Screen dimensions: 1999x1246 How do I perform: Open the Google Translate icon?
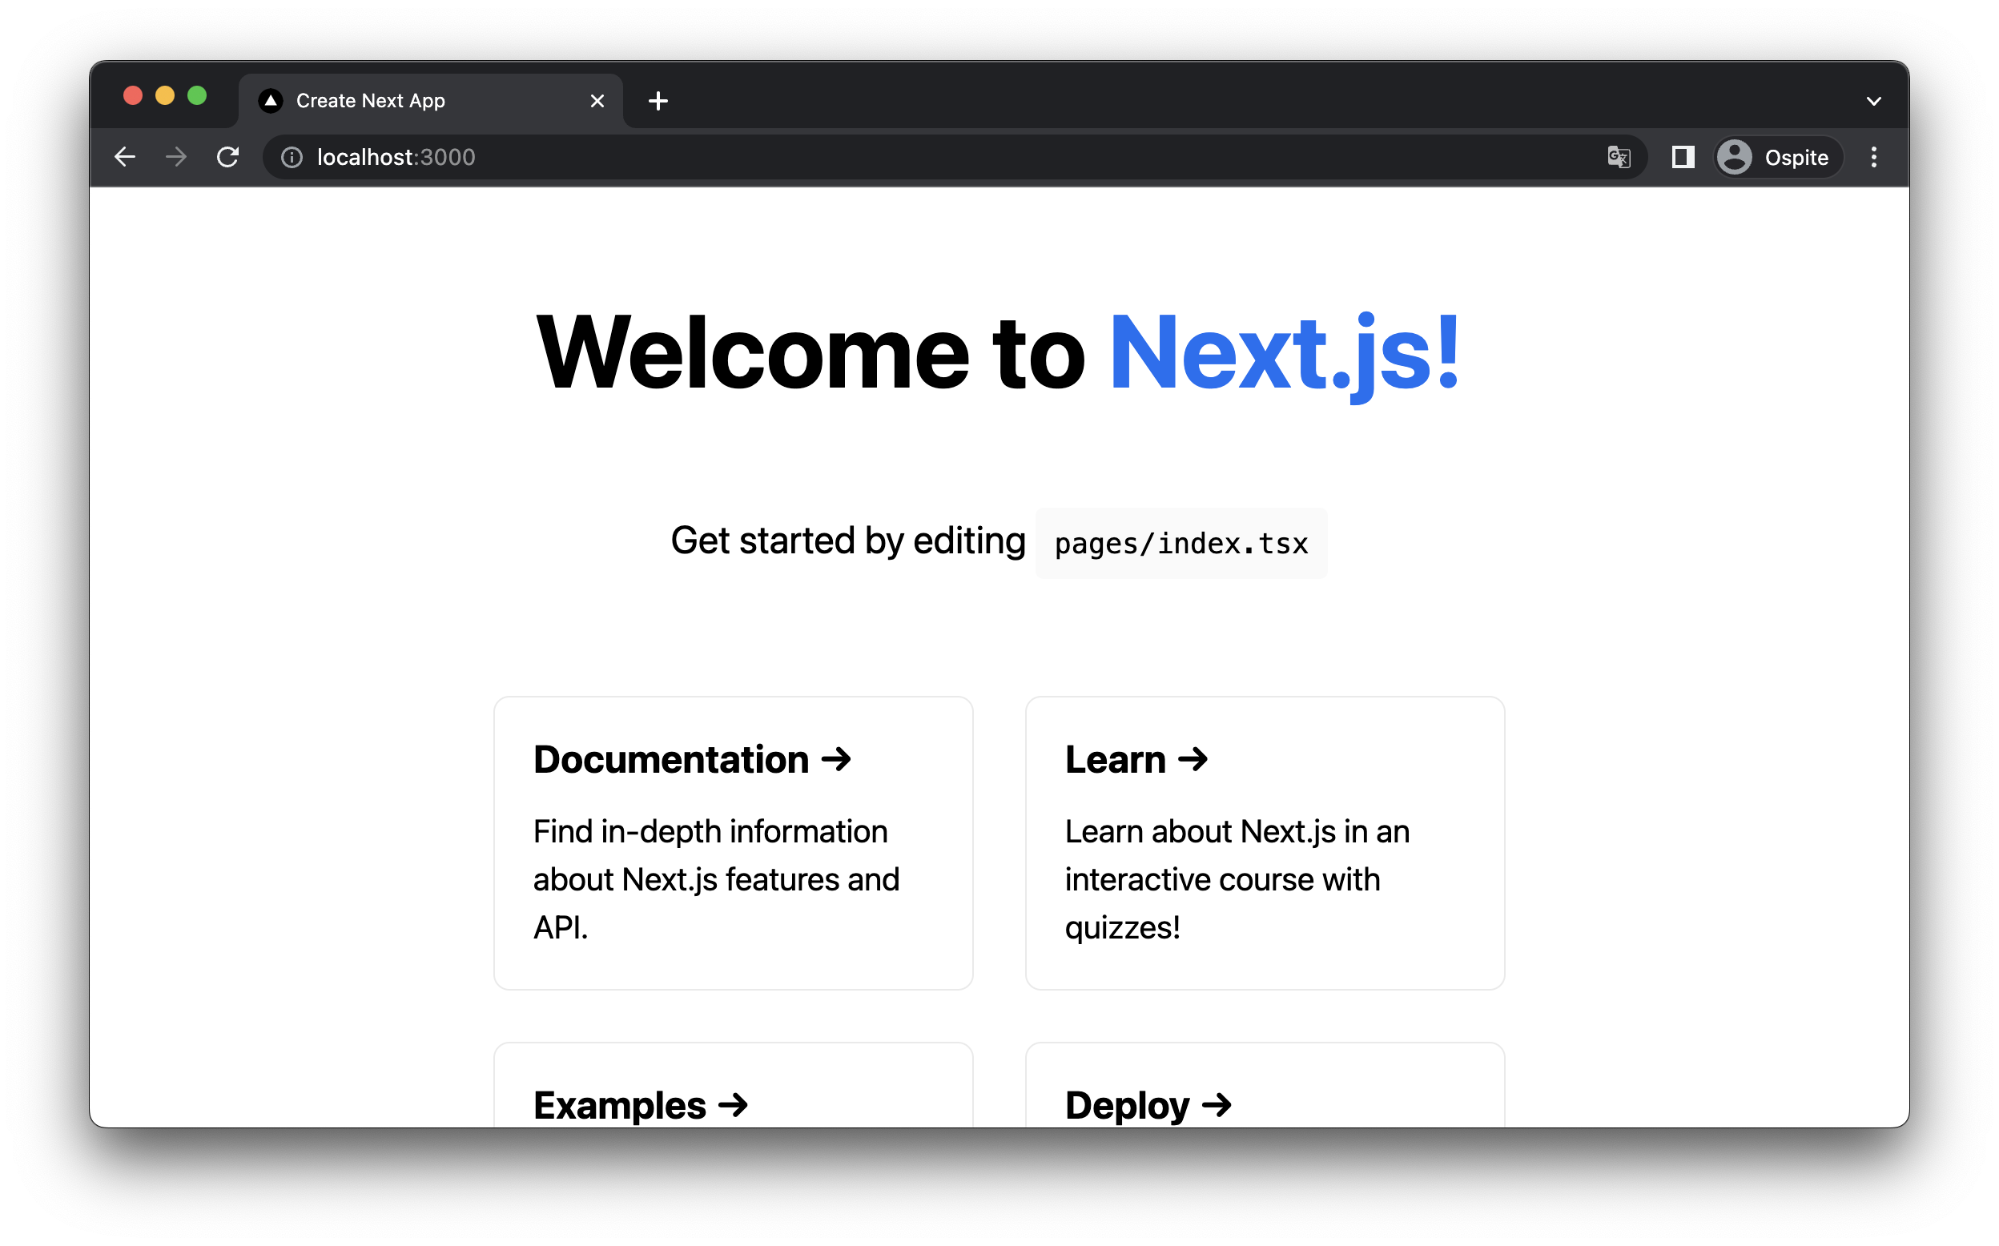(1619, 157)
